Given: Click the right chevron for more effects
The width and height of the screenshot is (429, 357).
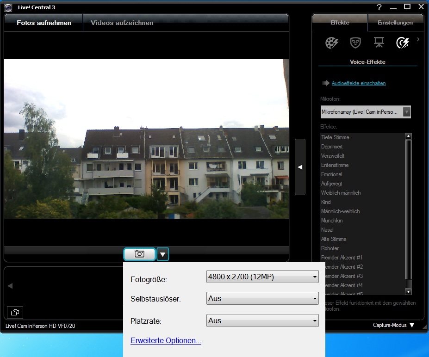Looking at the screenshot, I should tap(418, 40).
